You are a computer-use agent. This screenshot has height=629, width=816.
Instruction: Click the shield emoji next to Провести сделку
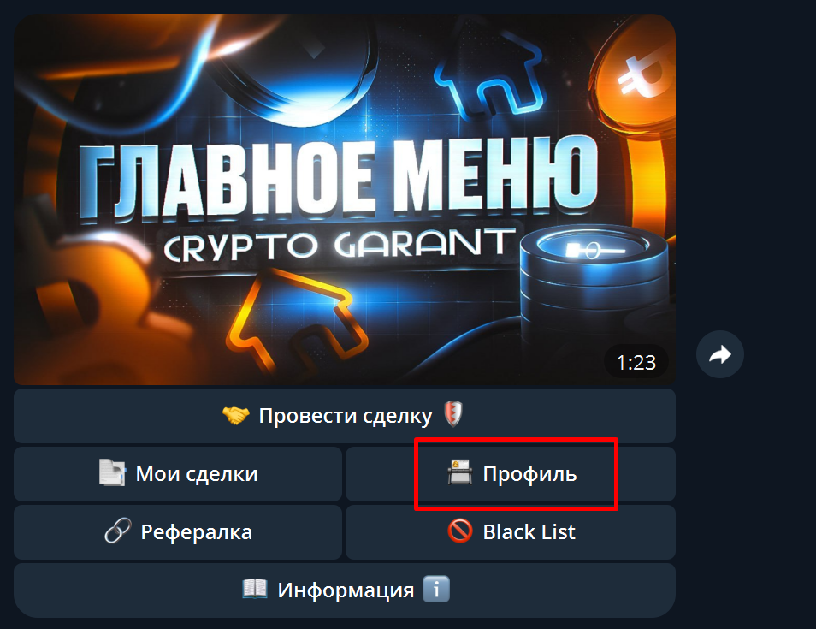pyautogui.click(x=453, y=414)
